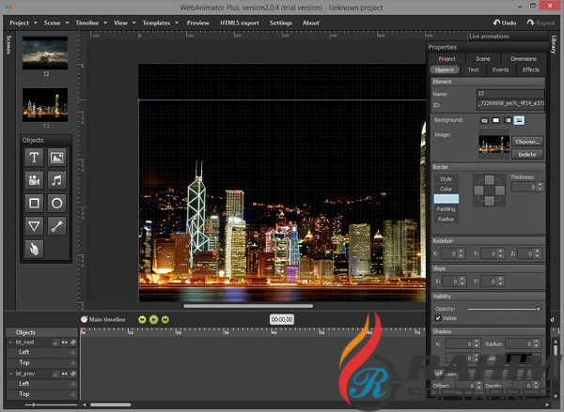Select the Rectangle shape tool
Image resolution: width=564 pixels, height=412 pixels.
click(34, 203)
